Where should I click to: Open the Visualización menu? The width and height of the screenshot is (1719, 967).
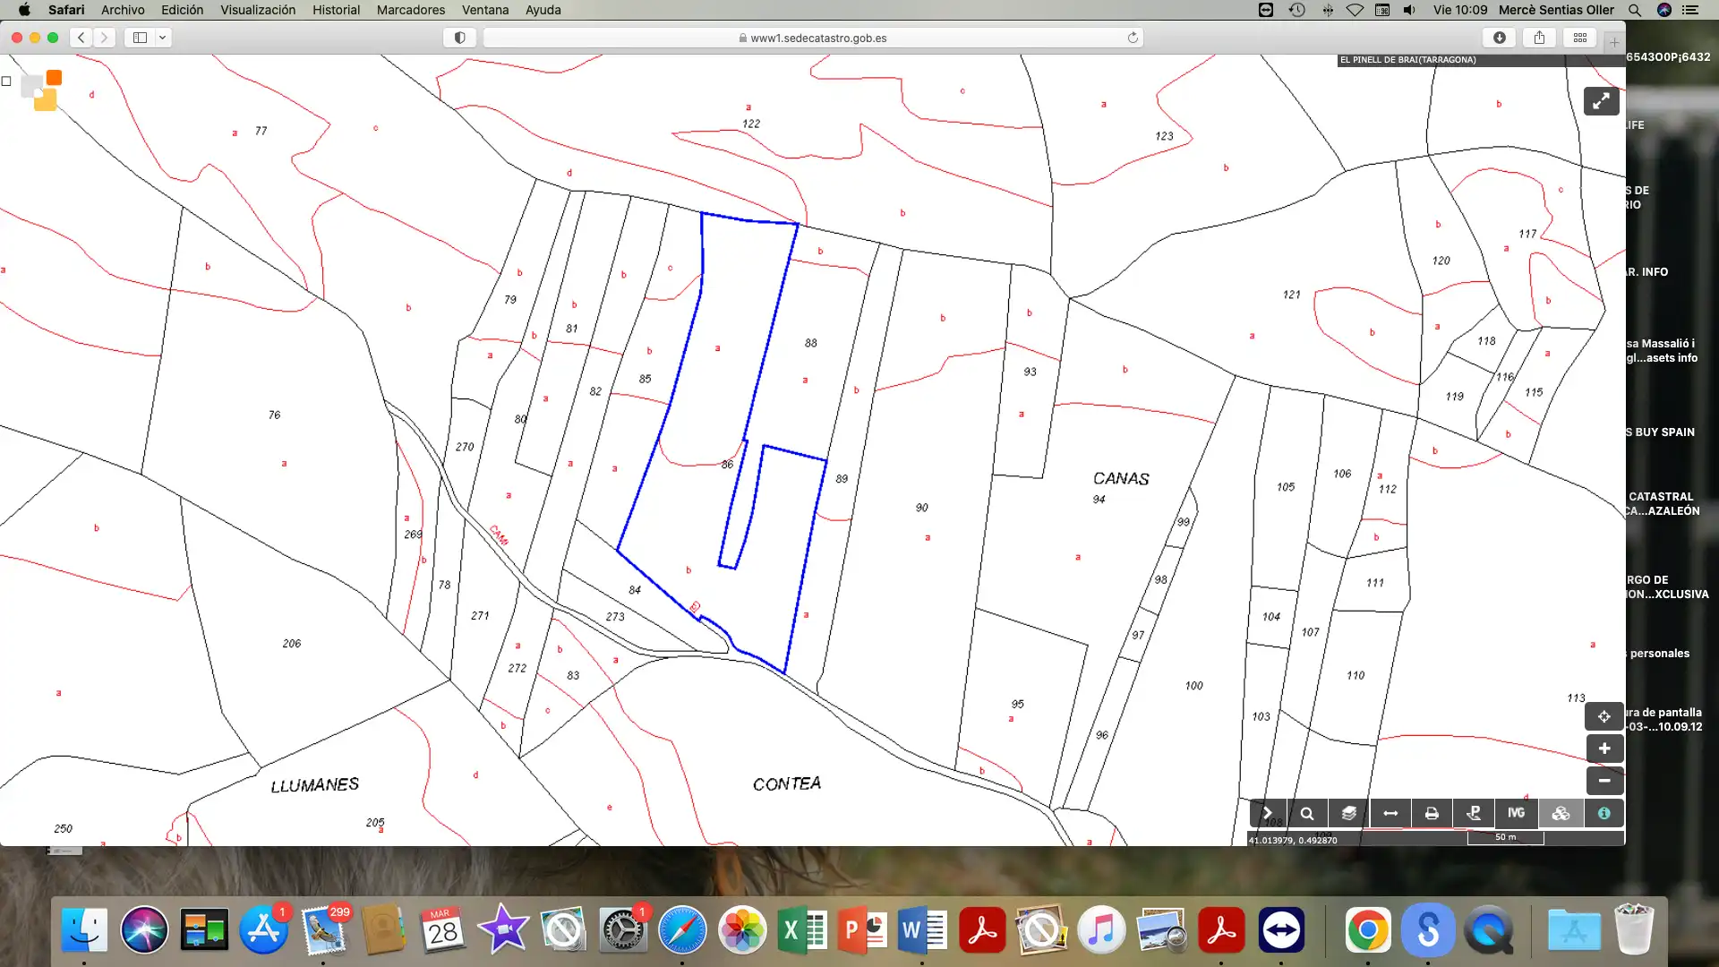click(x=258, y=10)
